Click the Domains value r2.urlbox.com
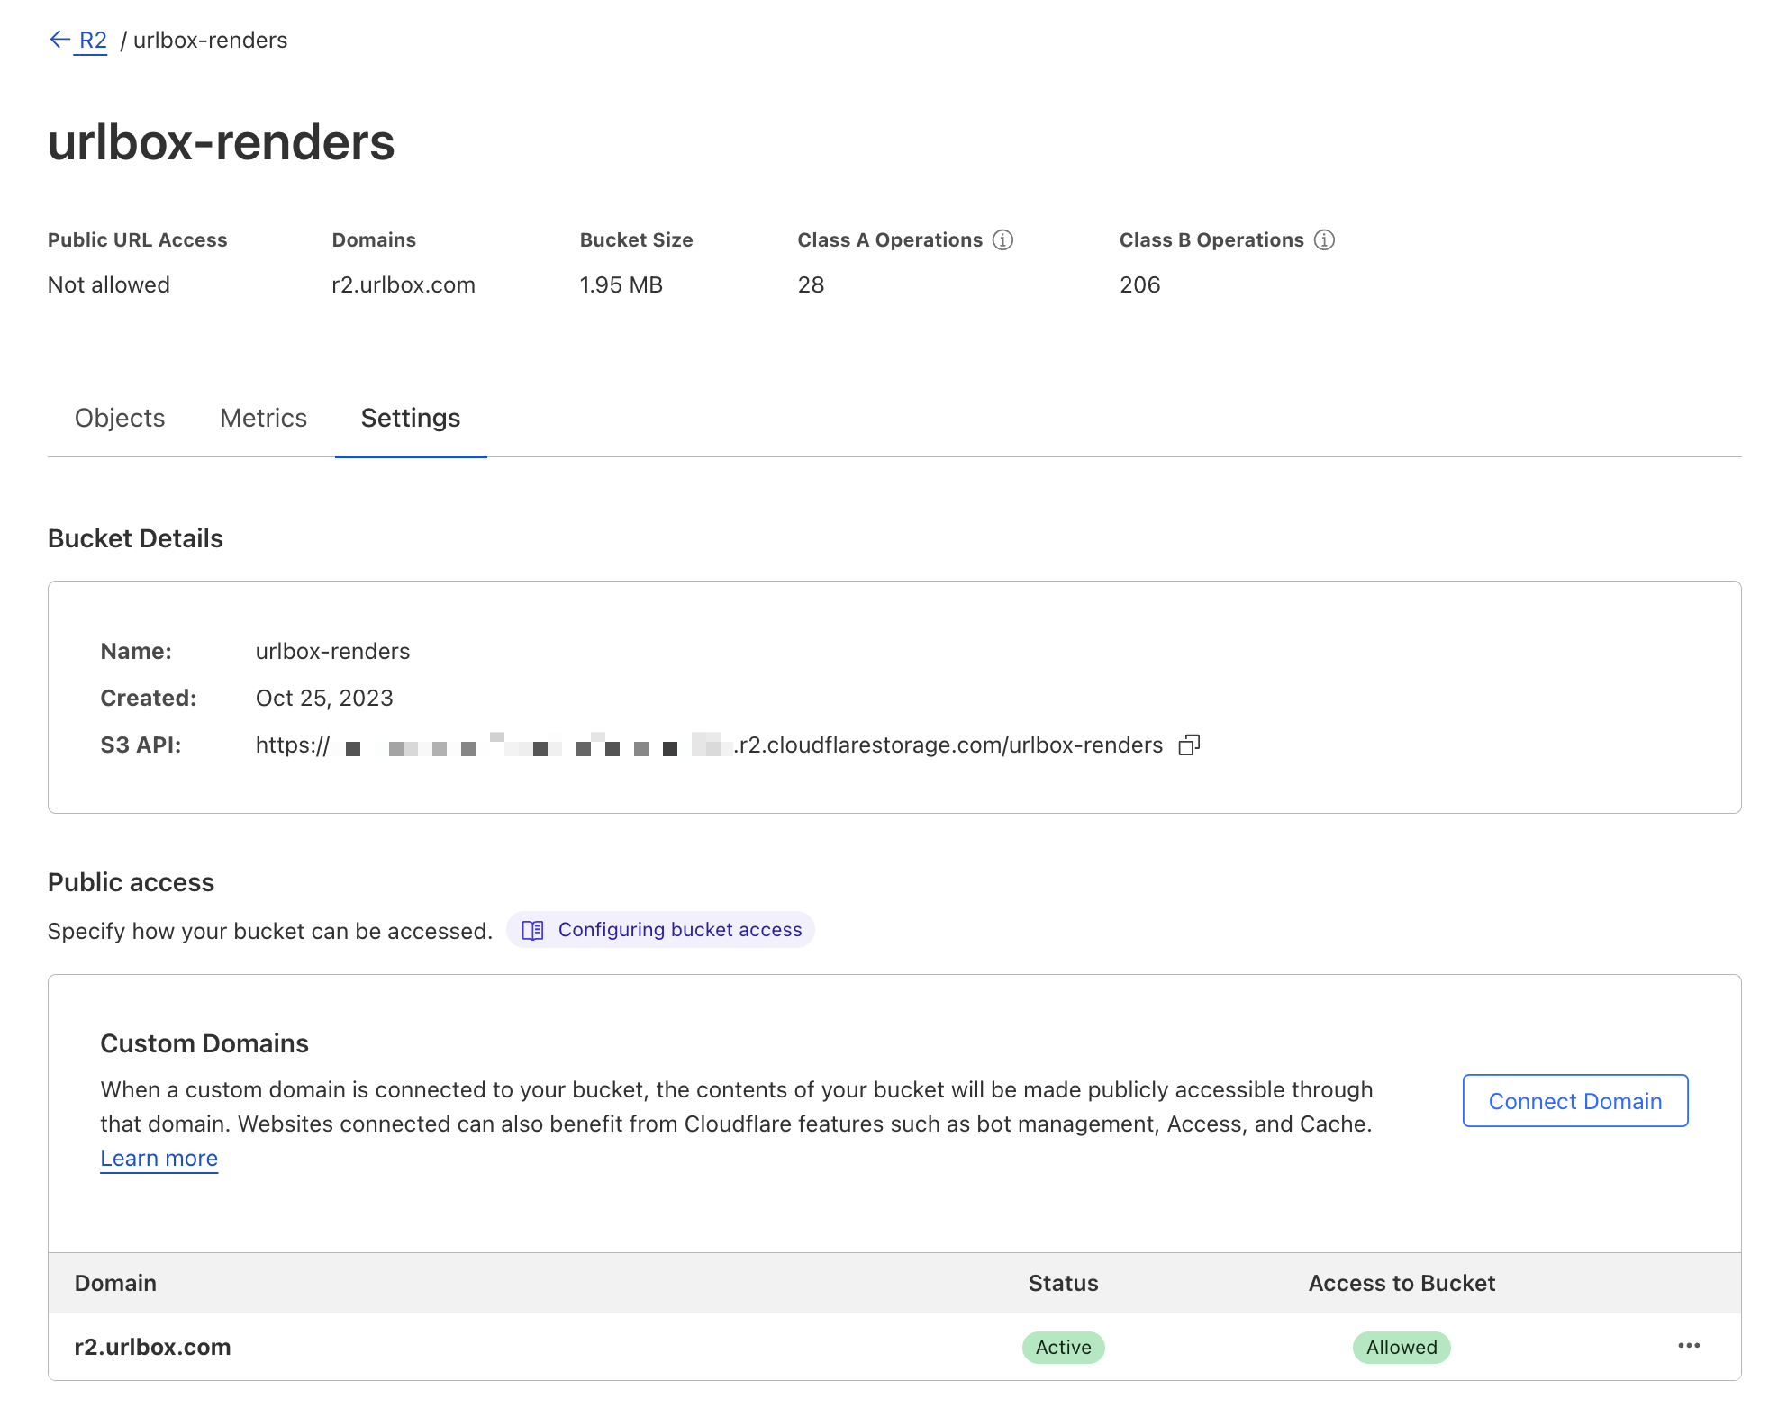This screenshot has height=1417, width=1778. (x=403, y=285)
